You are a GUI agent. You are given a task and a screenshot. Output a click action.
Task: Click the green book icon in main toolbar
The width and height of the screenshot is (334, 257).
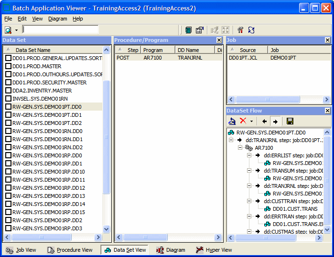coord(188,30)
